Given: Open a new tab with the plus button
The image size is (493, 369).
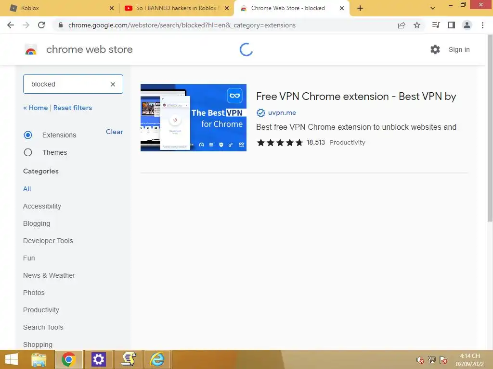Looking at the screenshot, I should [x=360, y=8].
